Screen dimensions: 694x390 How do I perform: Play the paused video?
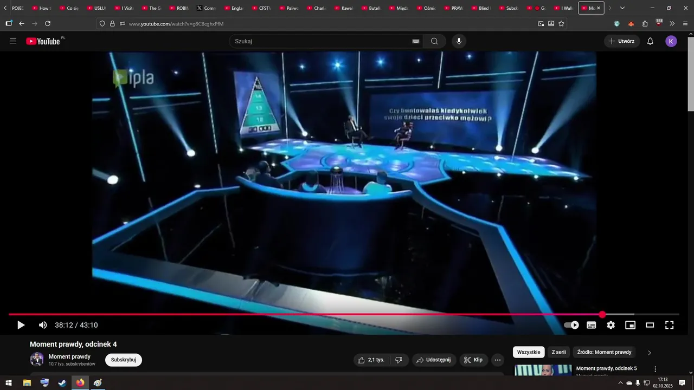click(21, 325)
